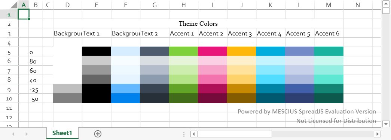Select column header H
The width and height of the screenshot is (391, 140).
point(184,5)
